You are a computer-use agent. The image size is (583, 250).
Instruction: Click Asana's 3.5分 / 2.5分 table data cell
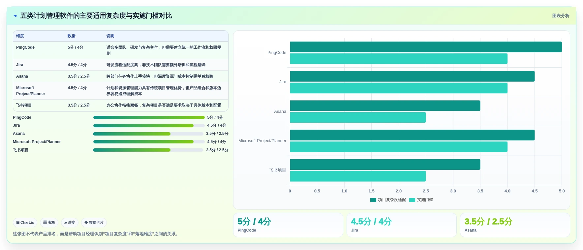point(79,76)
